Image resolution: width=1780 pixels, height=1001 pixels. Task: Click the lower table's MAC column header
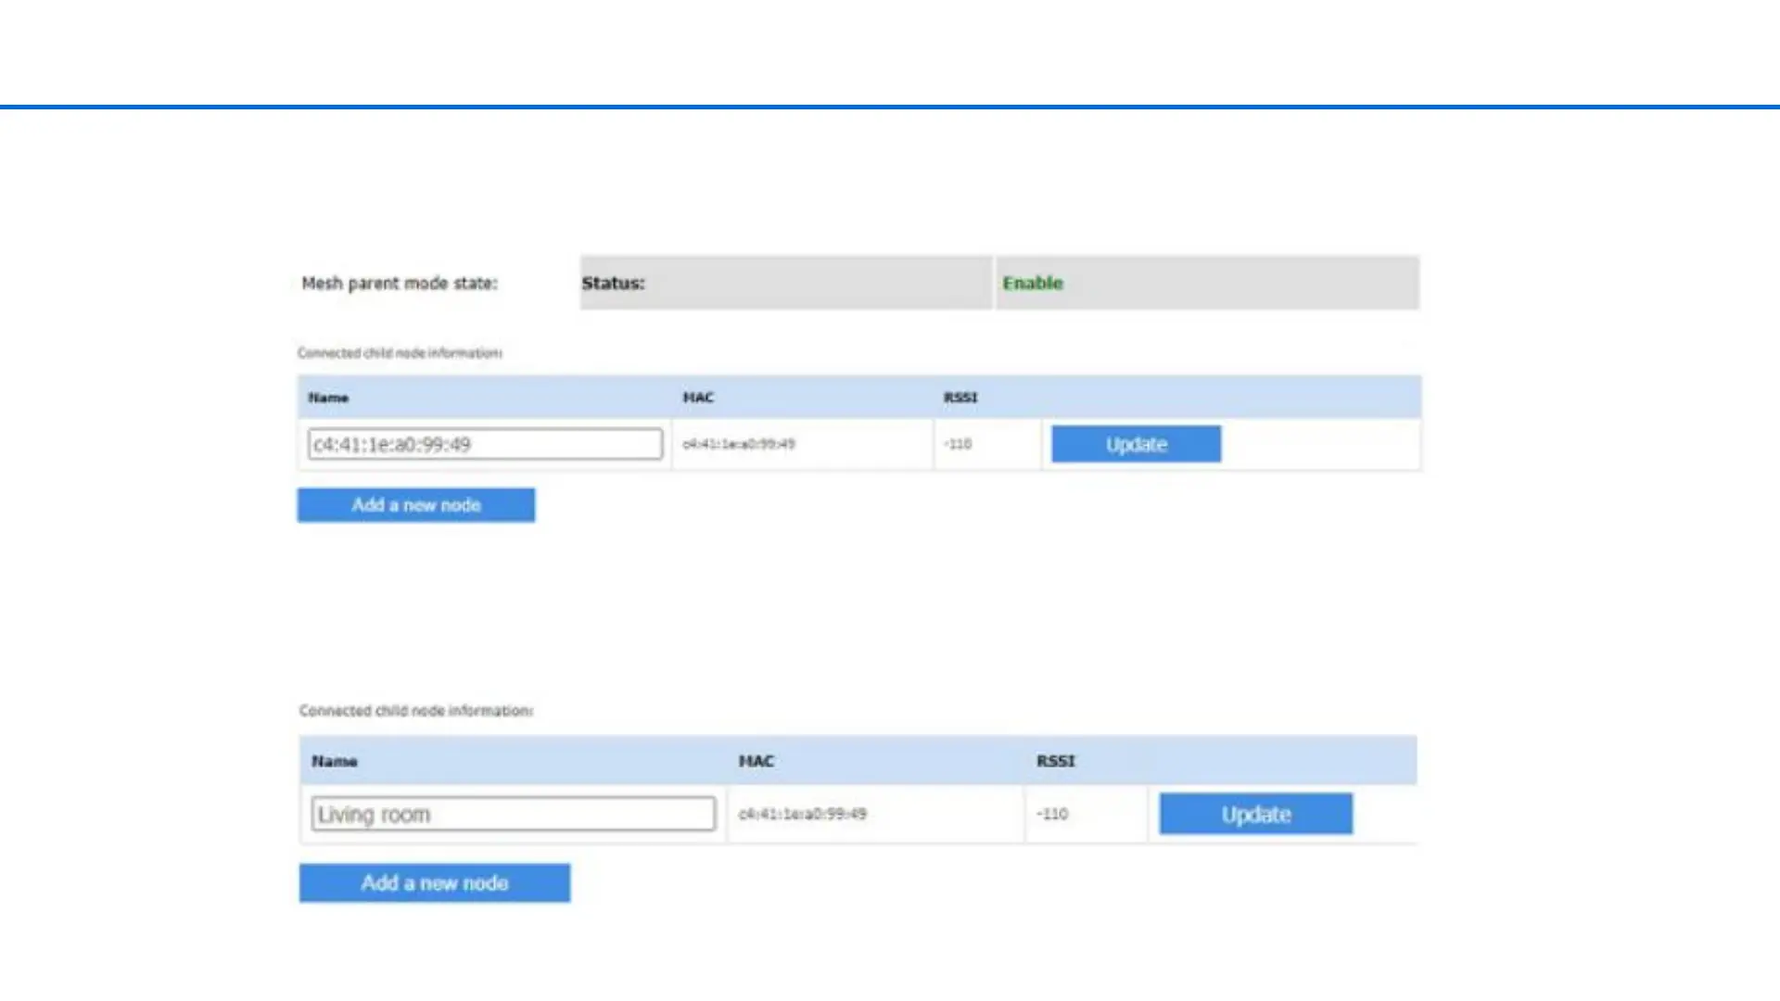tap(756, 761)
